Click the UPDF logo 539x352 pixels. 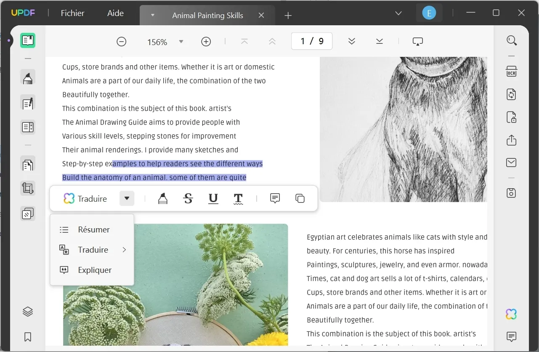click(x=23, y=13)
